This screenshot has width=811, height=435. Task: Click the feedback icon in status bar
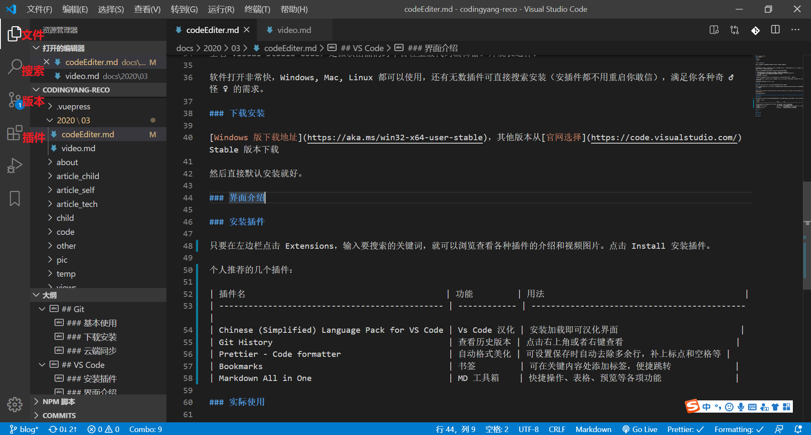point(779,429)
